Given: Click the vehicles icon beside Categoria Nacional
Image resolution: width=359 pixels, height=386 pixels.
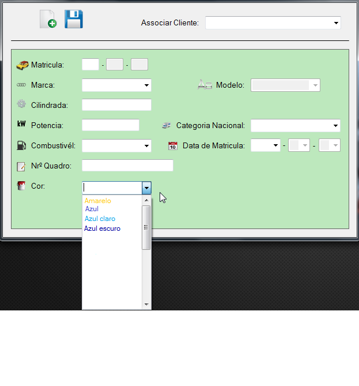Looking at the screenshot, I should 167,125.
